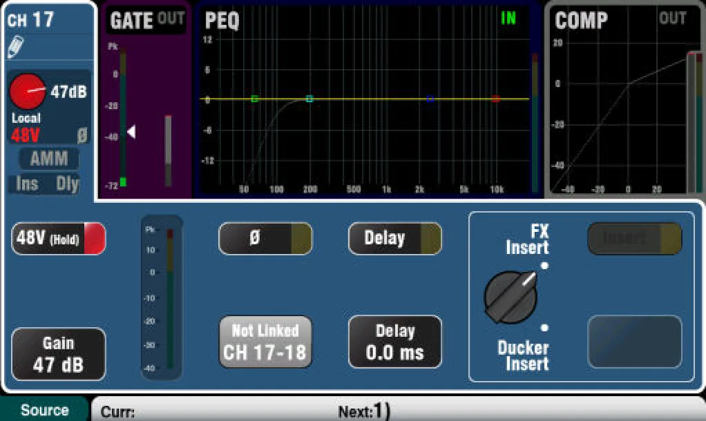Toggle the PEQ IN indicator
Viewport: 706px width, 421px height.
tap(508, 18)
